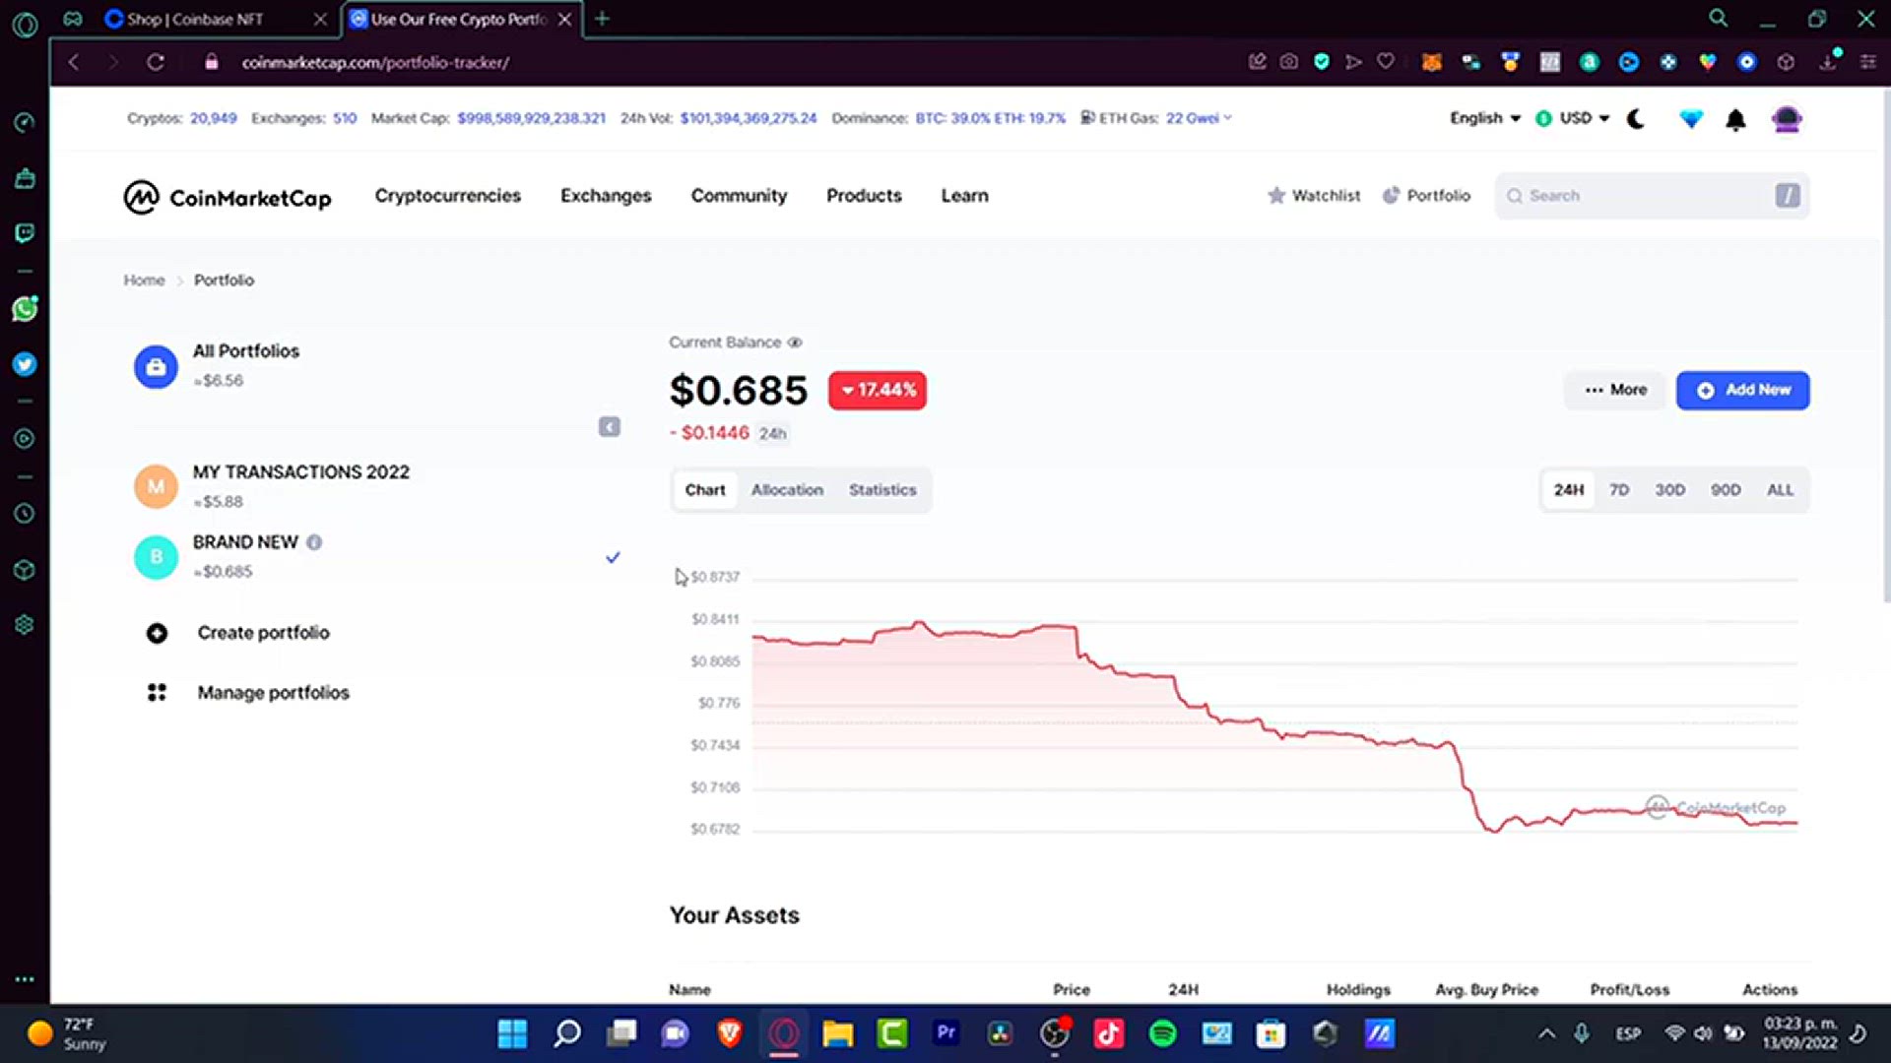Select 7D chart range
The height and width of the screenshot is (1063, 1891).
tap(1619, 490)
